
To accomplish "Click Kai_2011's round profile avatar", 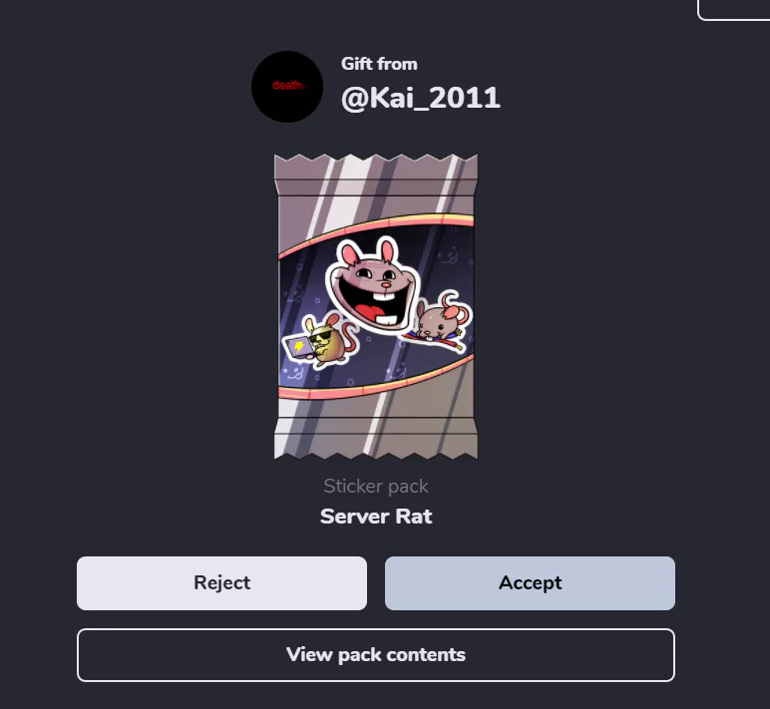I will [x=287, y=87].
